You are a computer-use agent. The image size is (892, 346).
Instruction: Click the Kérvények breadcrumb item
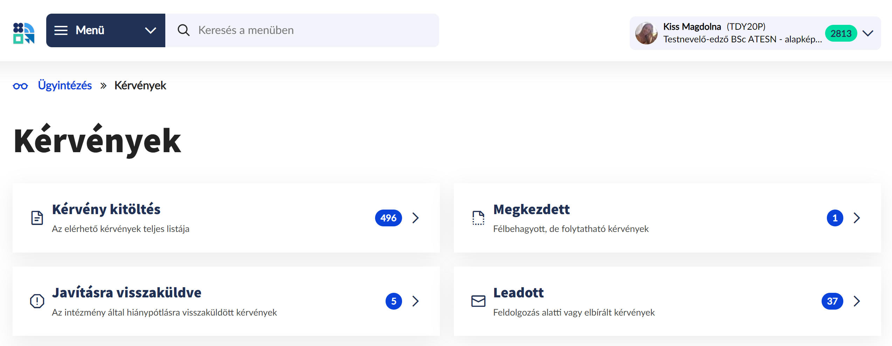[x=140, y=86]
